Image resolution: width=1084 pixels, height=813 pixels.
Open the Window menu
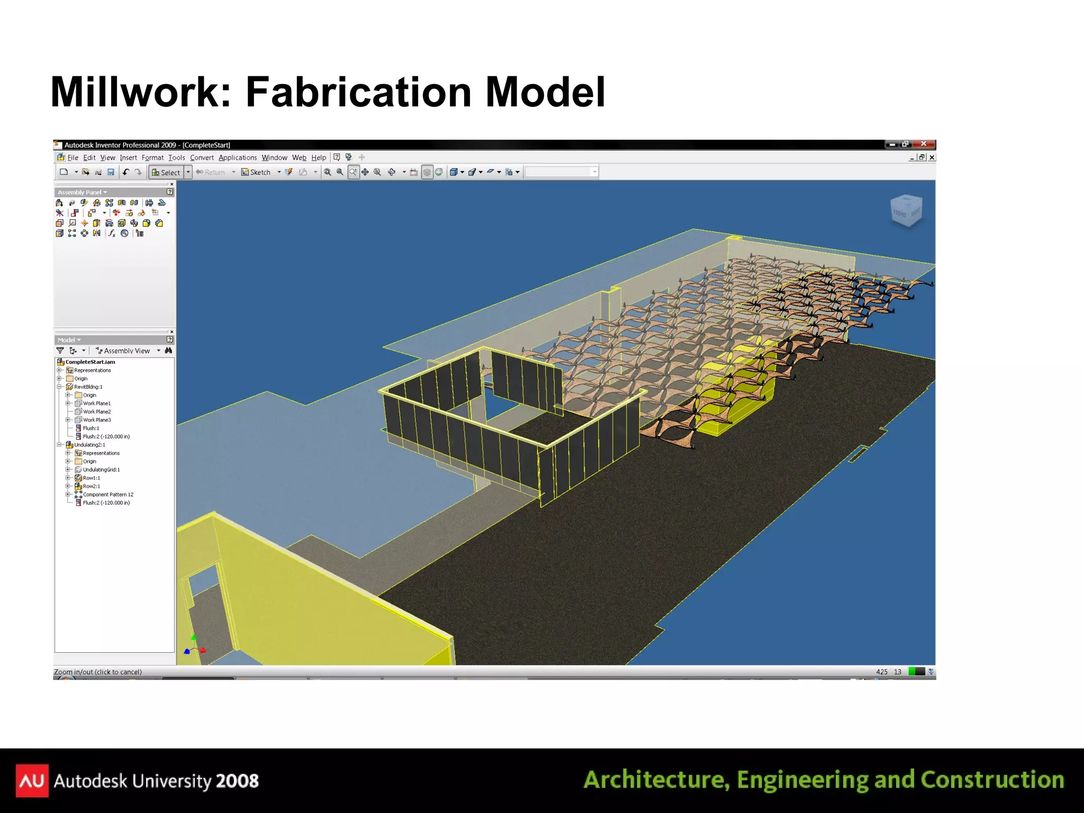point(274,158)
